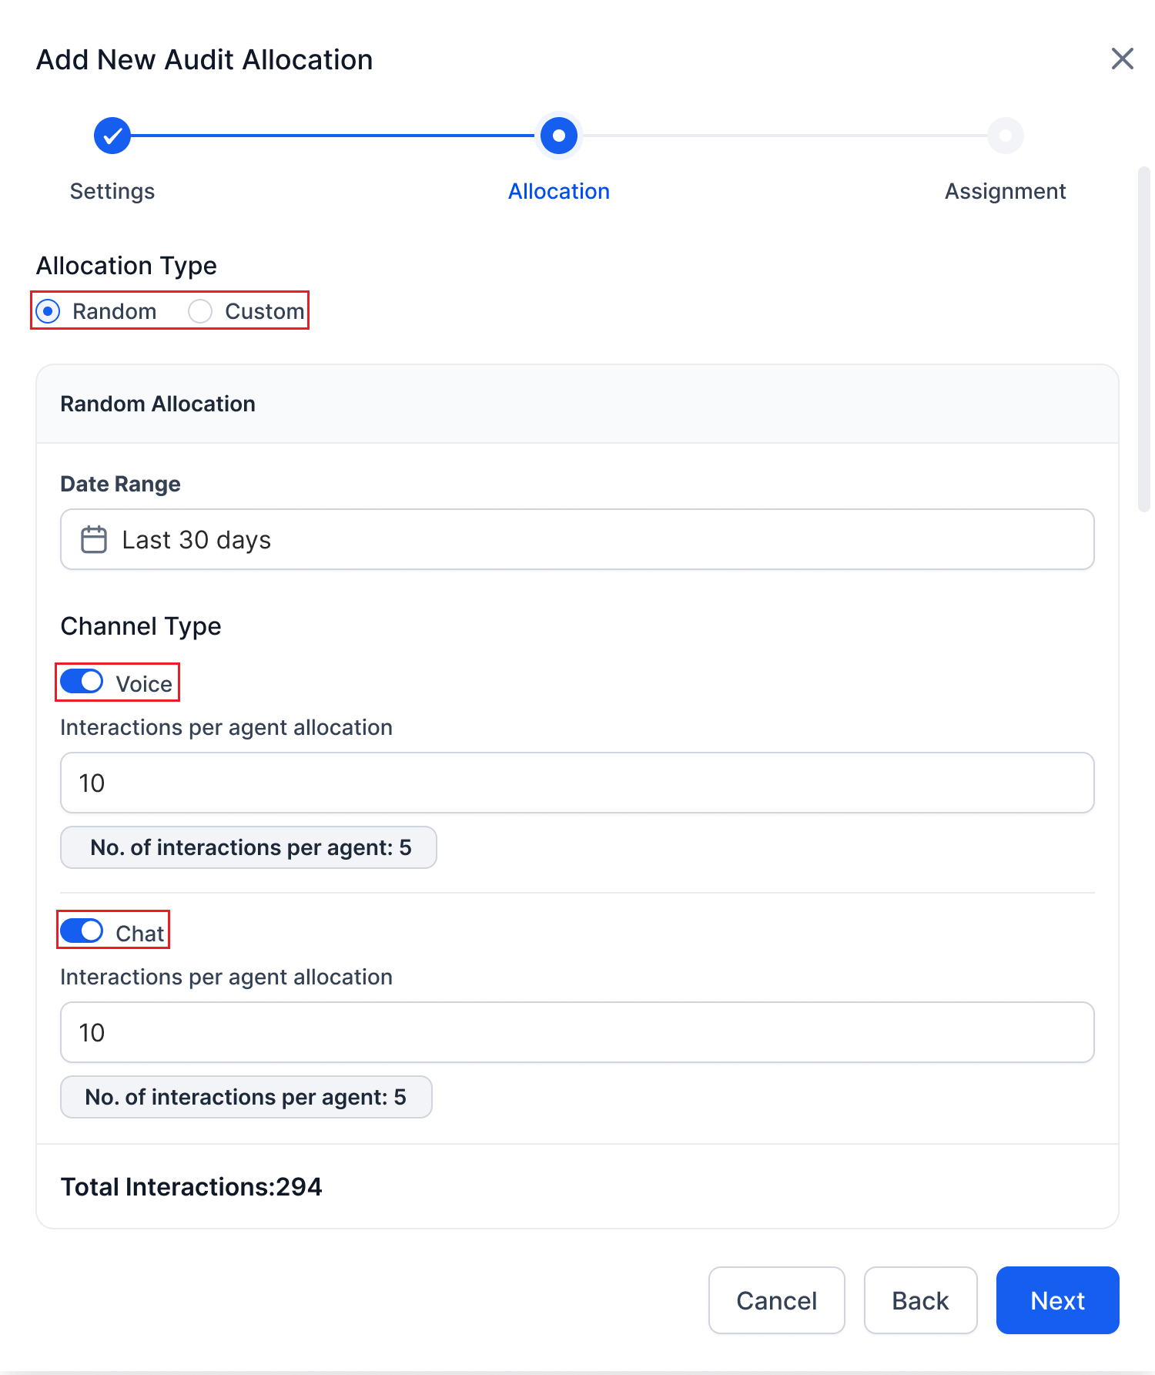Disable the Chat channel toggle

click(82, 931)
